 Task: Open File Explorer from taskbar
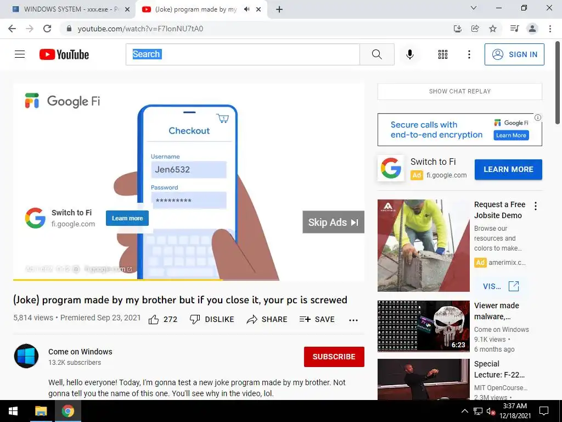41,411
